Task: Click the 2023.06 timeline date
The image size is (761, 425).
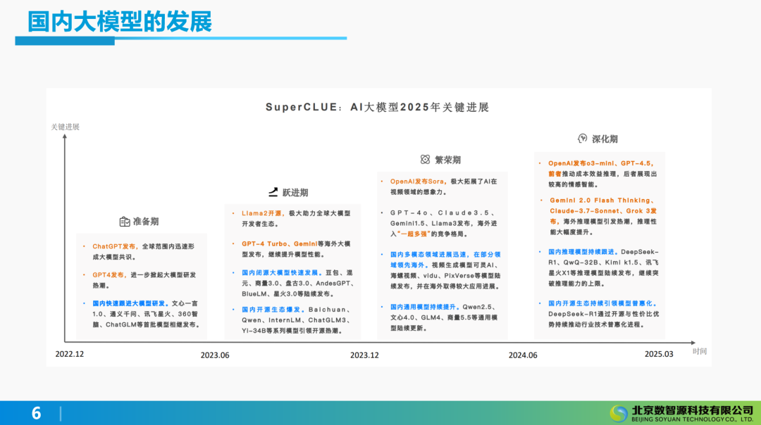Action: click(x=215, y=355)
